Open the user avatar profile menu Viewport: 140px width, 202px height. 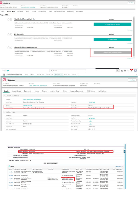pos(135,70)
